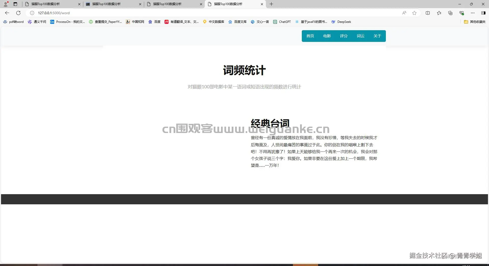Image resolution: width=489 pixels, height=266 pixels.
Task: Close the active fourth browser tab
Action: coord(262,4)
